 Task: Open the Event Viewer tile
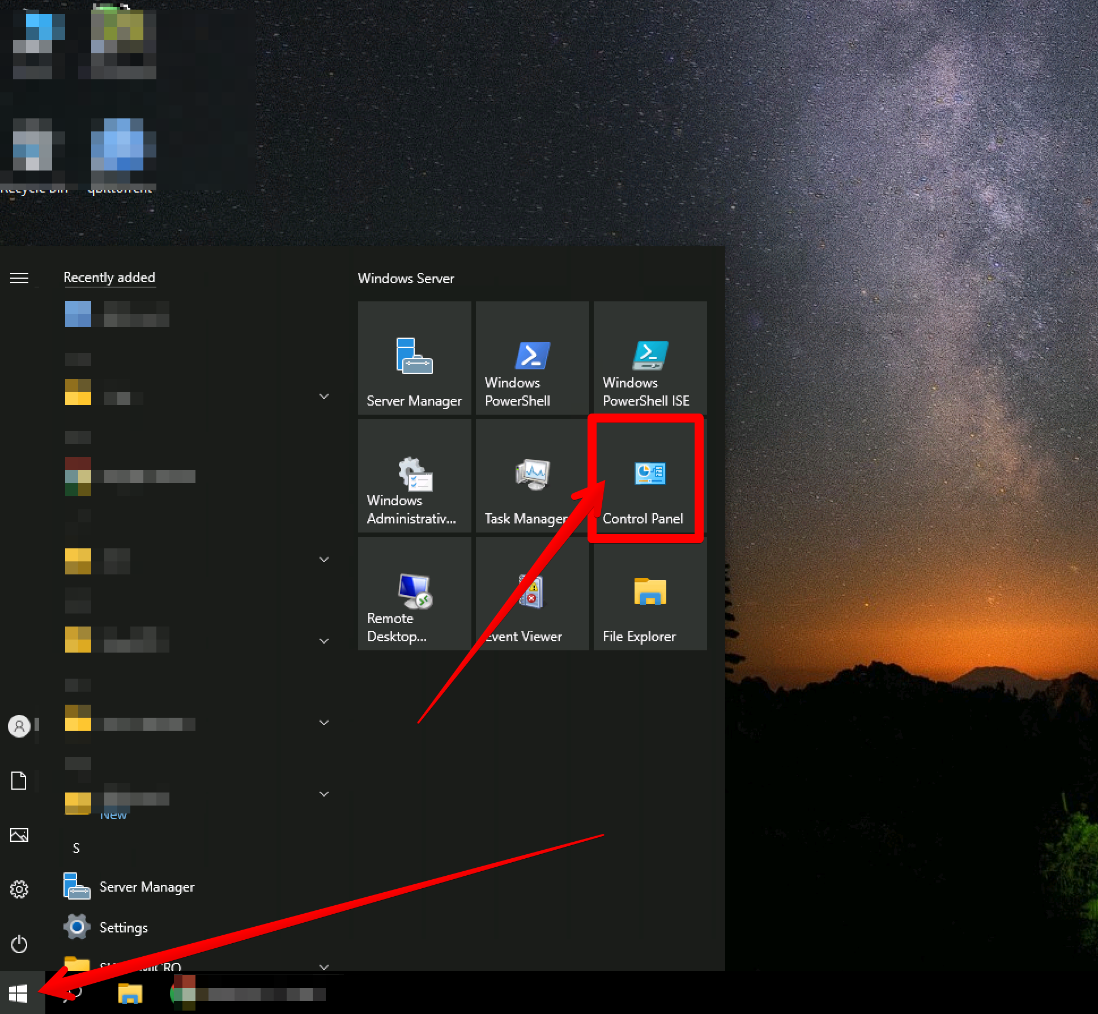[532, 594]
